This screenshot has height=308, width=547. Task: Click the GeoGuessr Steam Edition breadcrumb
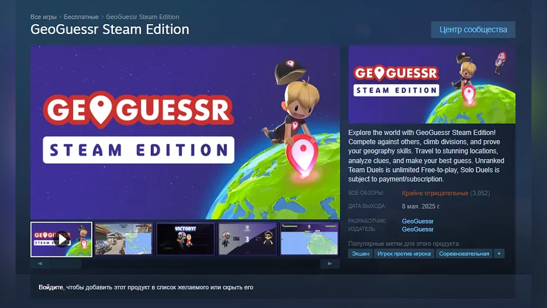(142, 17)
